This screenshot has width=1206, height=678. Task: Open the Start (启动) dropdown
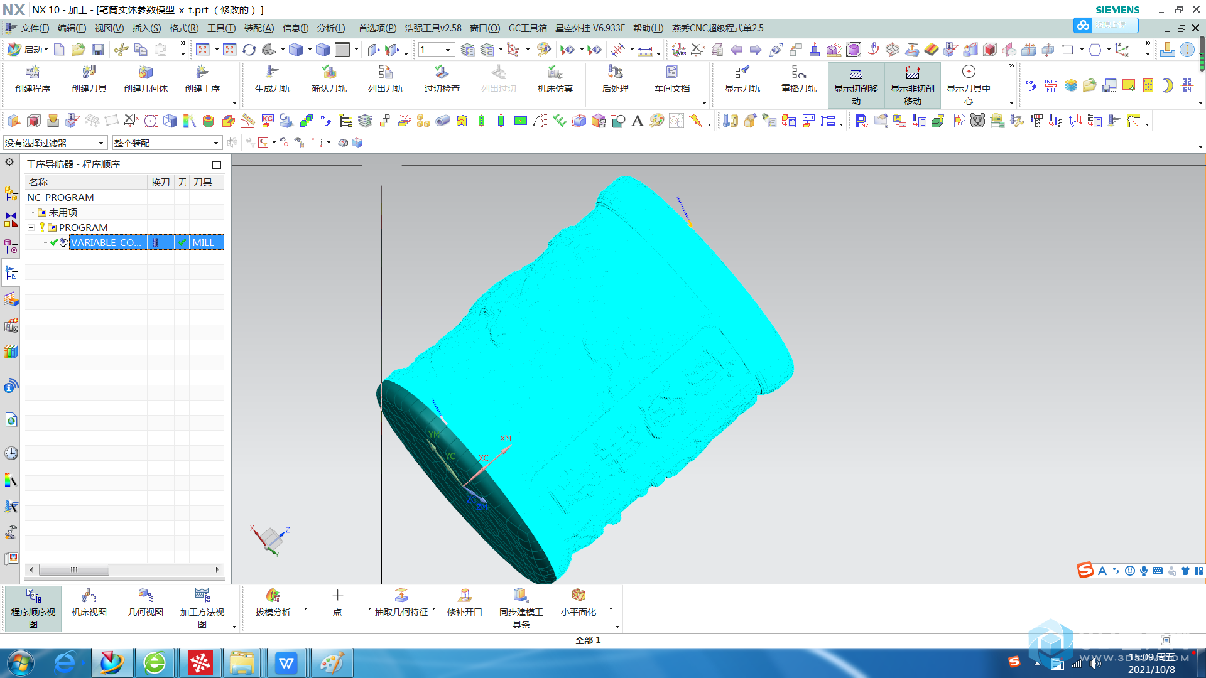coord(28,50)
